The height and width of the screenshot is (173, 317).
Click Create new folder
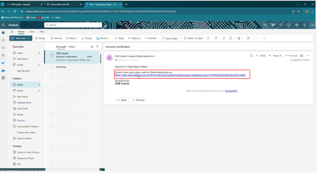pyautogui.click(x=26, y=132)
